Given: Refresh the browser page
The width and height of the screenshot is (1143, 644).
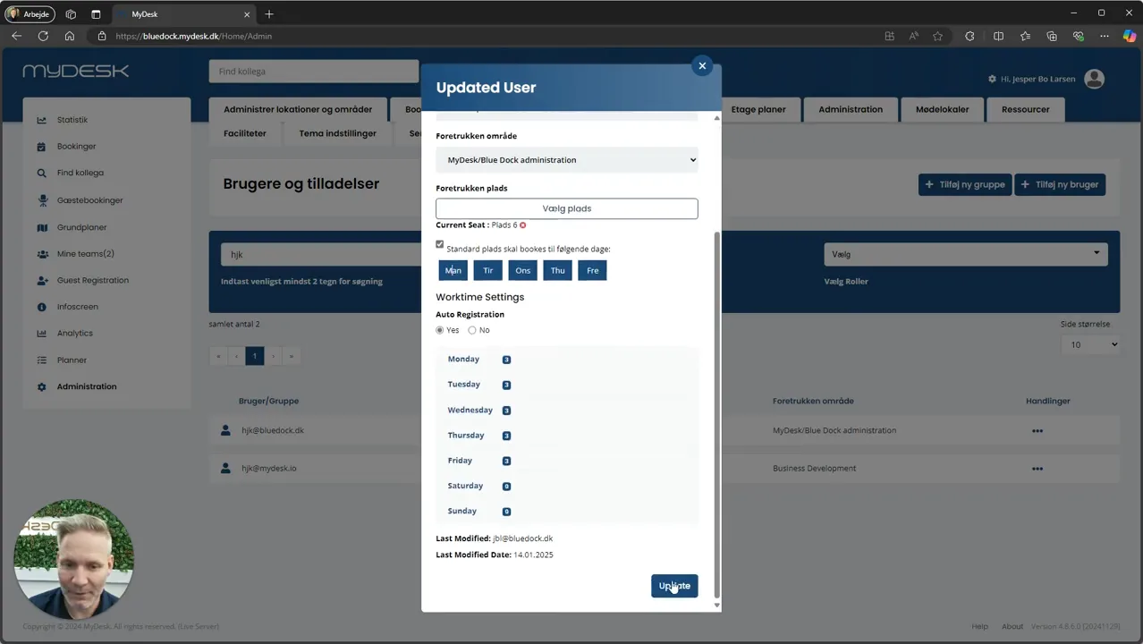Looking at the screenshot, I should [43, 36].
